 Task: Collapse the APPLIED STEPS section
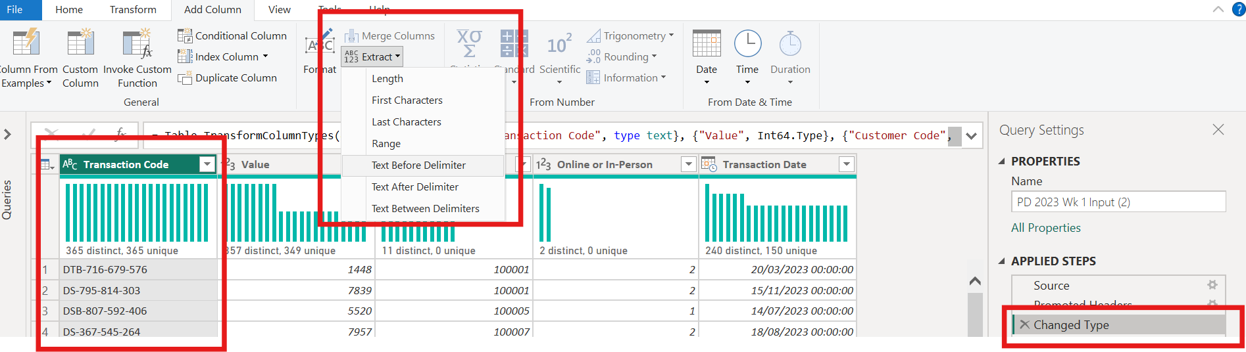click(1002, 261)
